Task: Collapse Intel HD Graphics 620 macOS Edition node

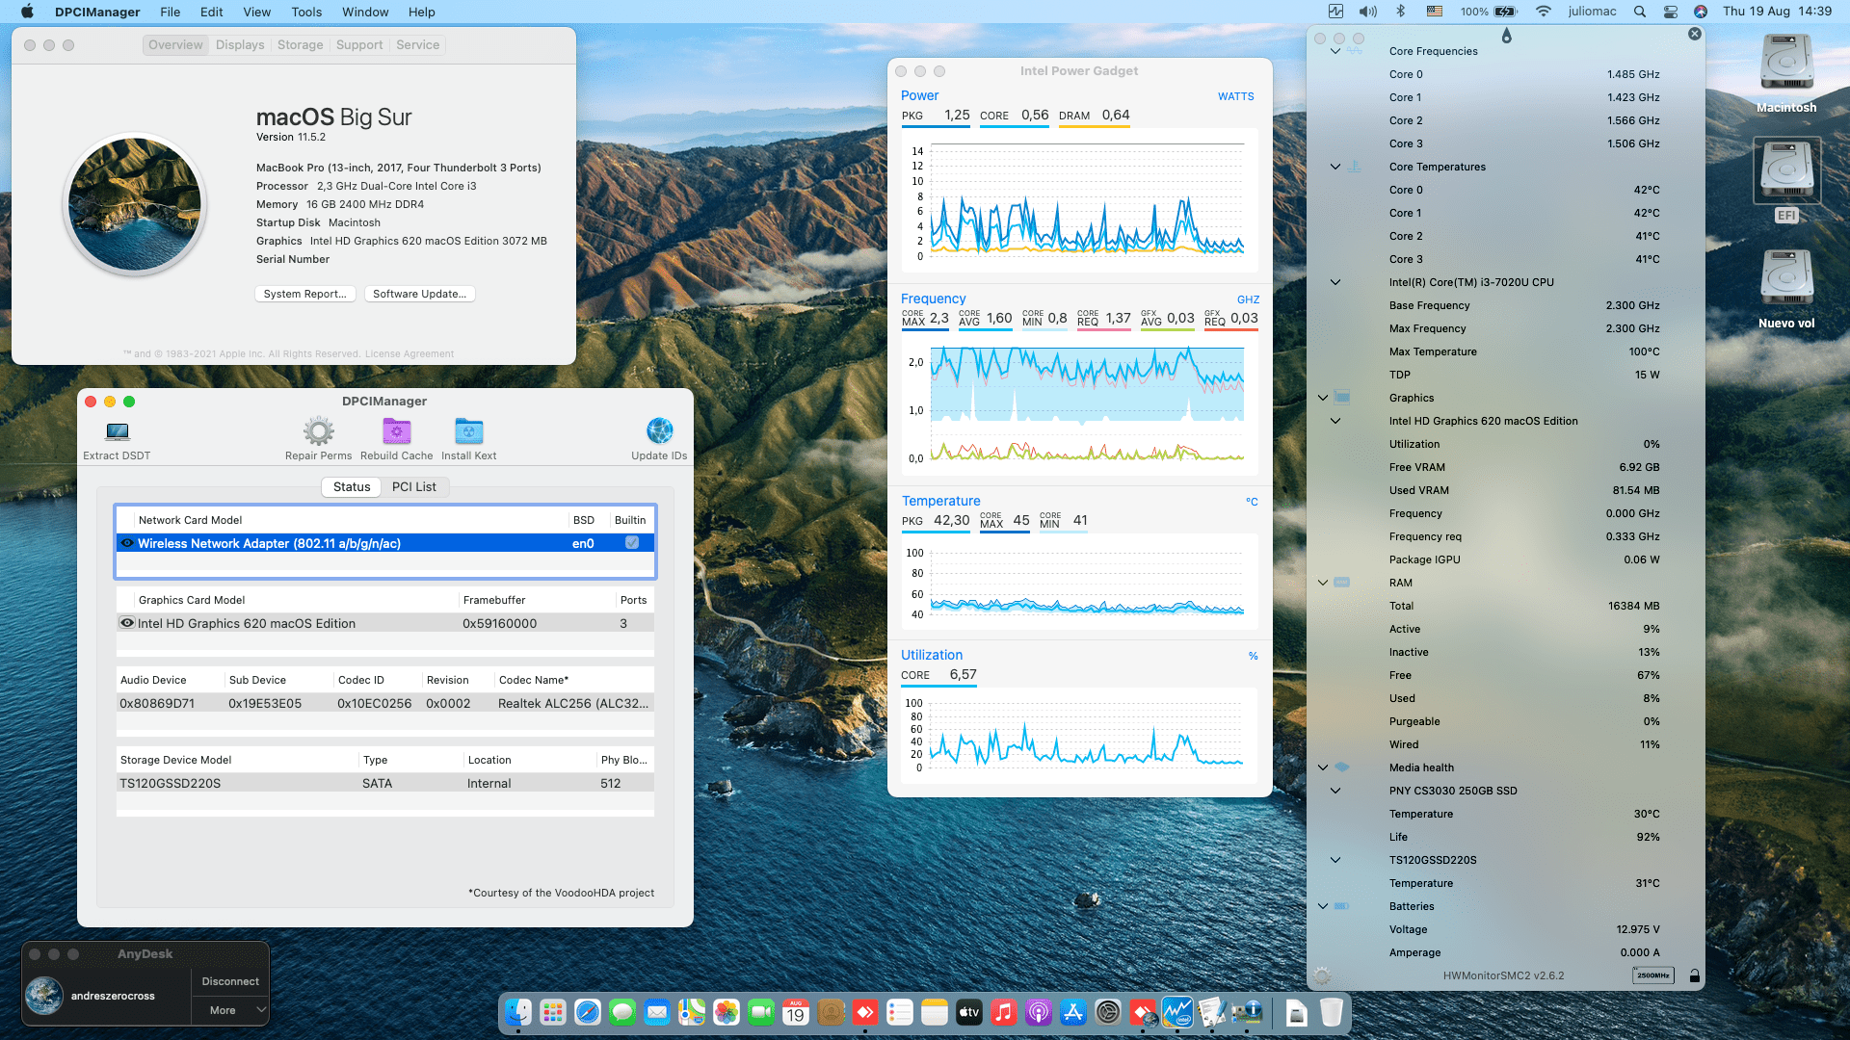Action: click(1335, 421)
